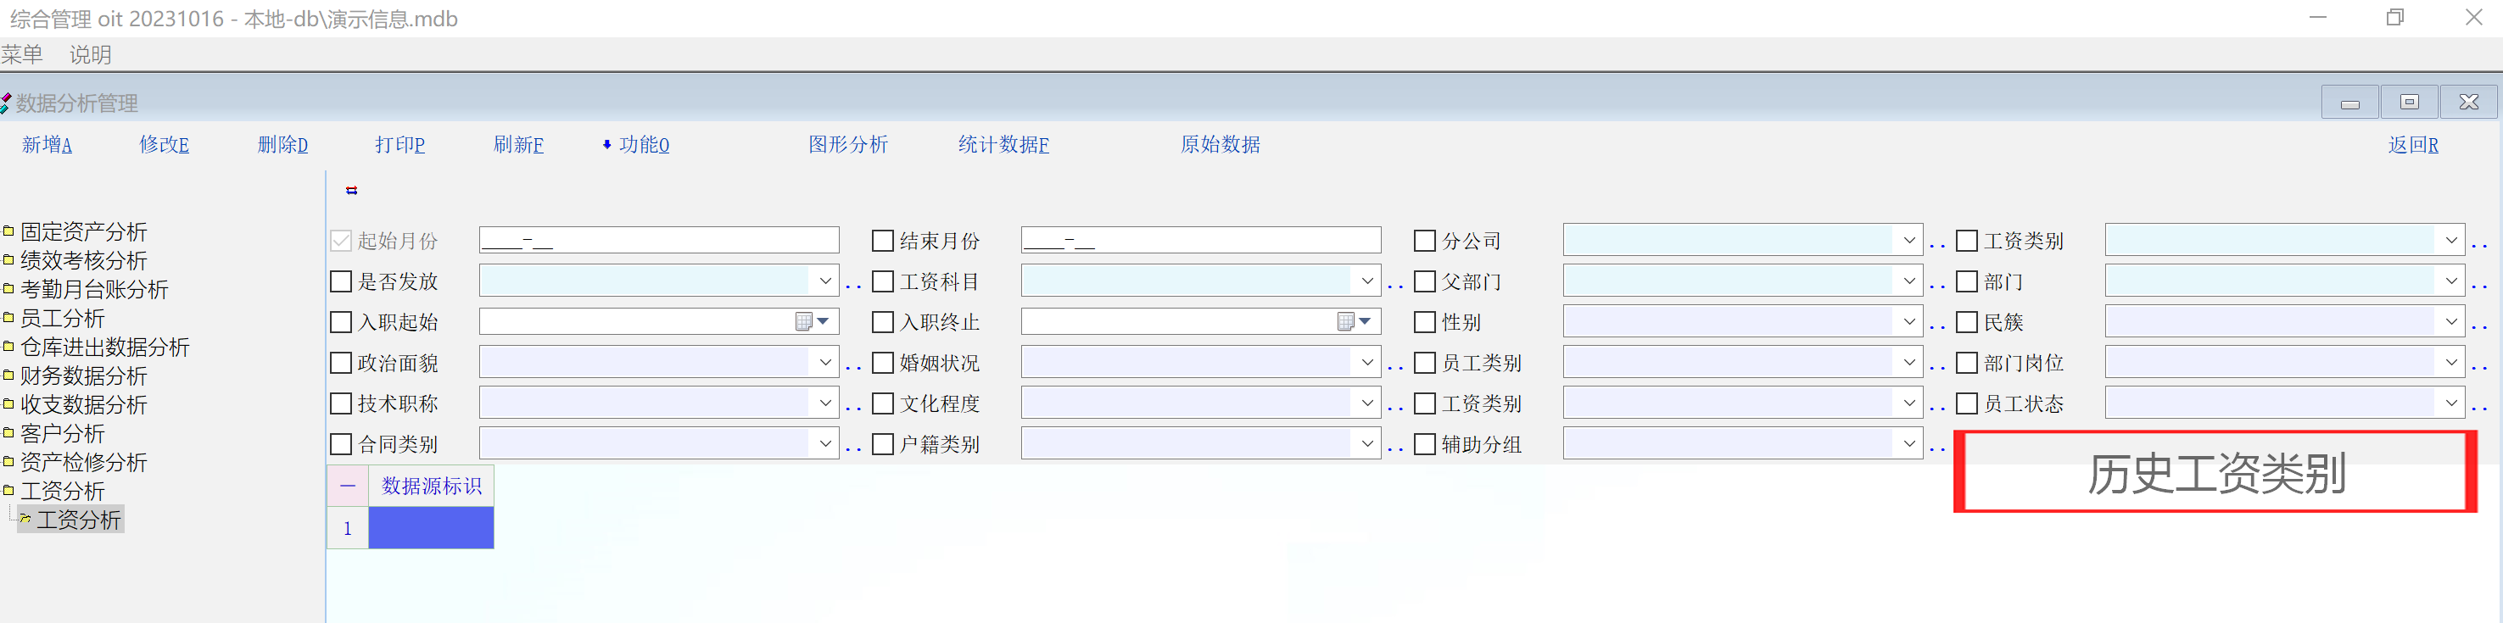Expand the 政治面貌 dropdown list
Screen dimensions: 2503x623
pos(825,363)
